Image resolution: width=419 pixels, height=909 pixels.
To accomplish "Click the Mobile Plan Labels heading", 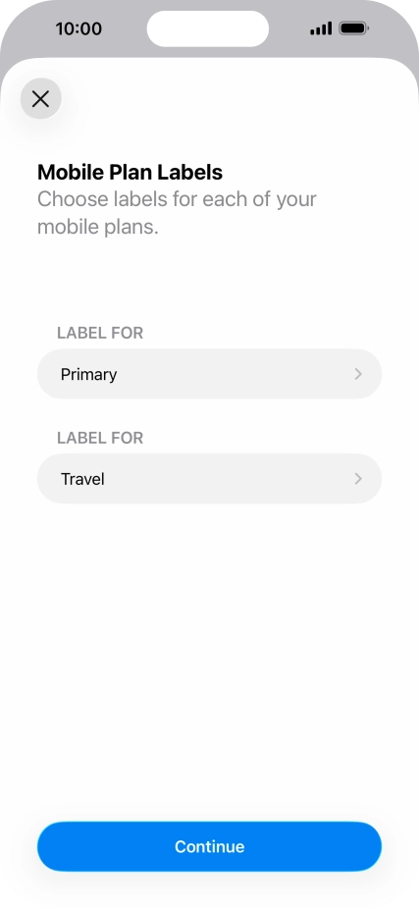I will pyautogui.click(x=130, y=172).
